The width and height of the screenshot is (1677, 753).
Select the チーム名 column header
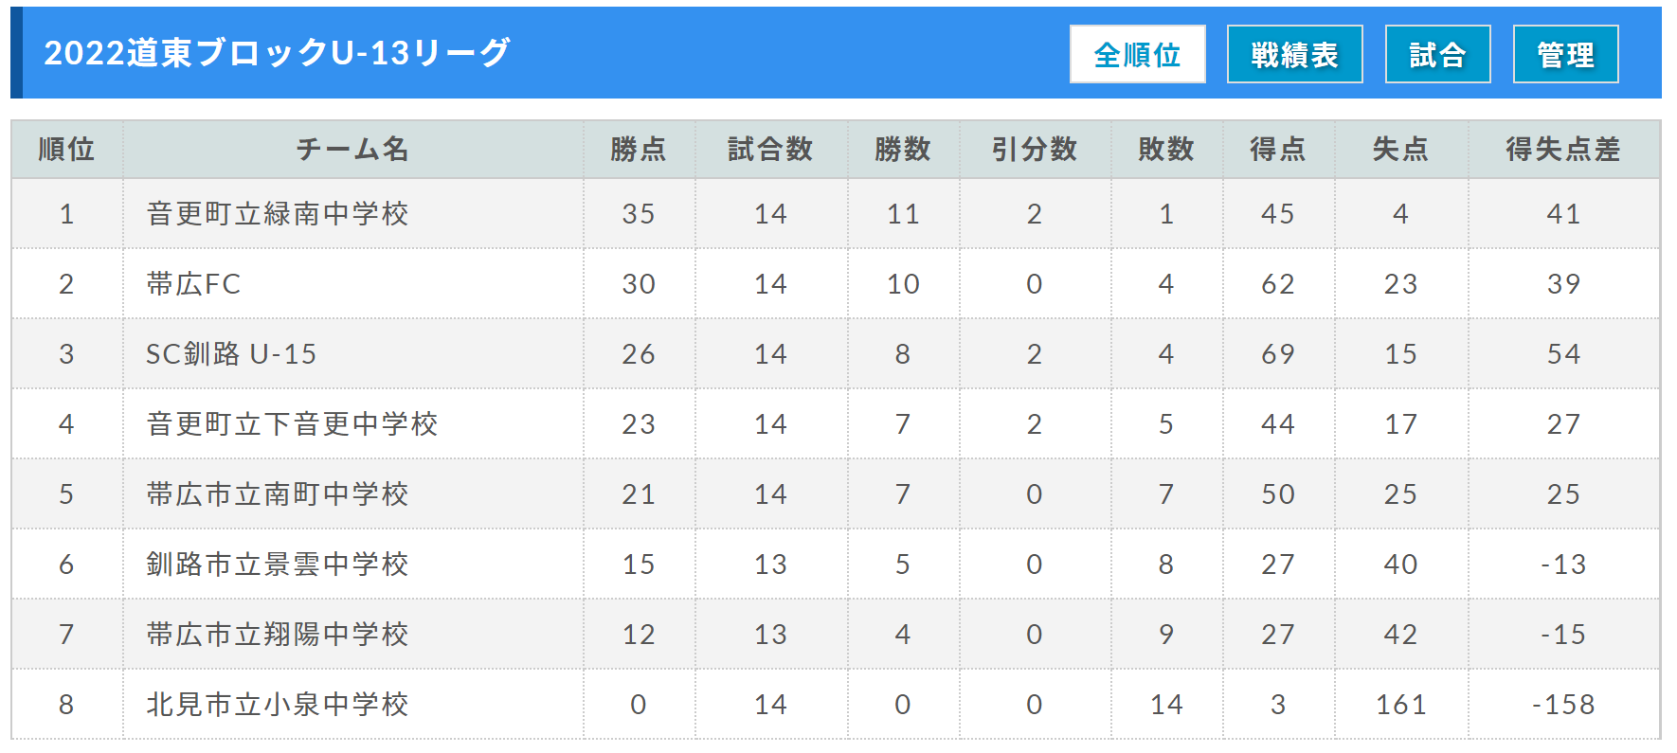coord(352,150)
